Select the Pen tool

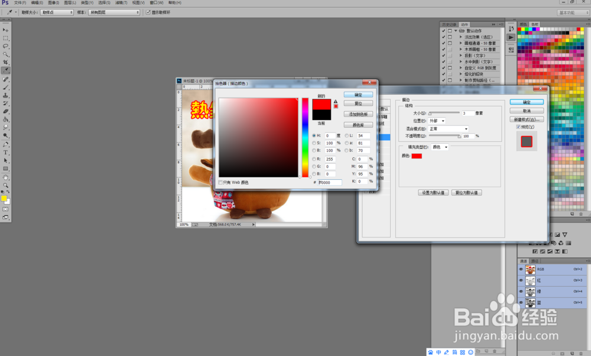[6, 144]
